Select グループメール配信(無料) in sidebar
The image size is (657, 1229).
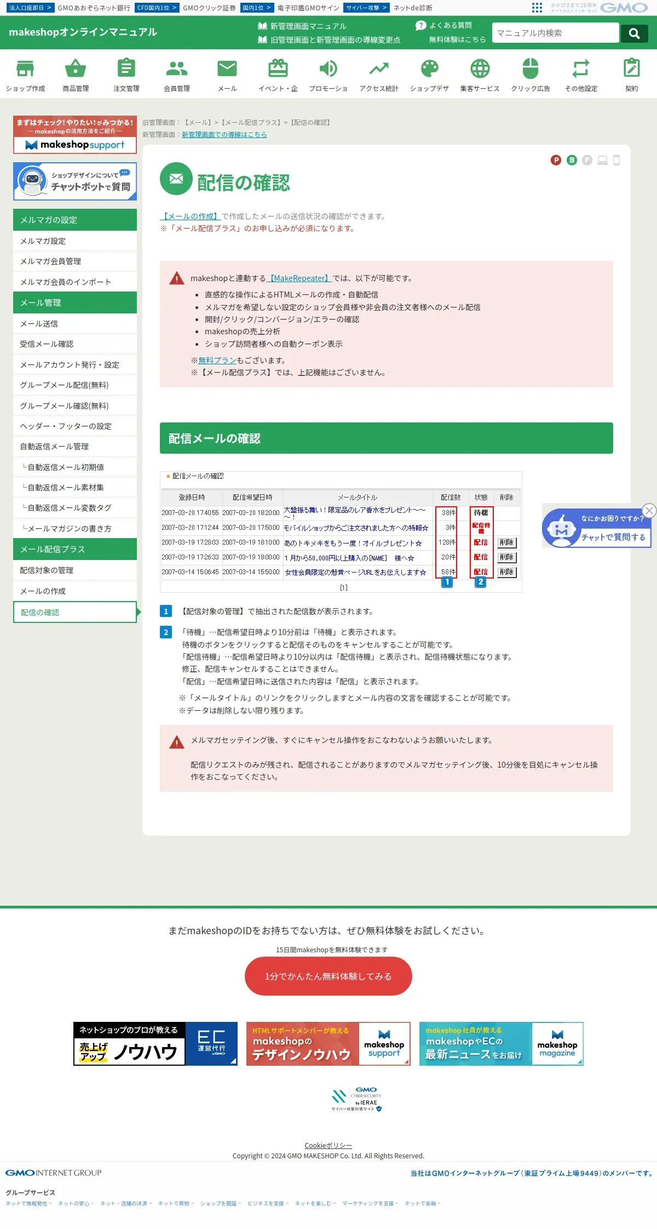tap(75, 385)
